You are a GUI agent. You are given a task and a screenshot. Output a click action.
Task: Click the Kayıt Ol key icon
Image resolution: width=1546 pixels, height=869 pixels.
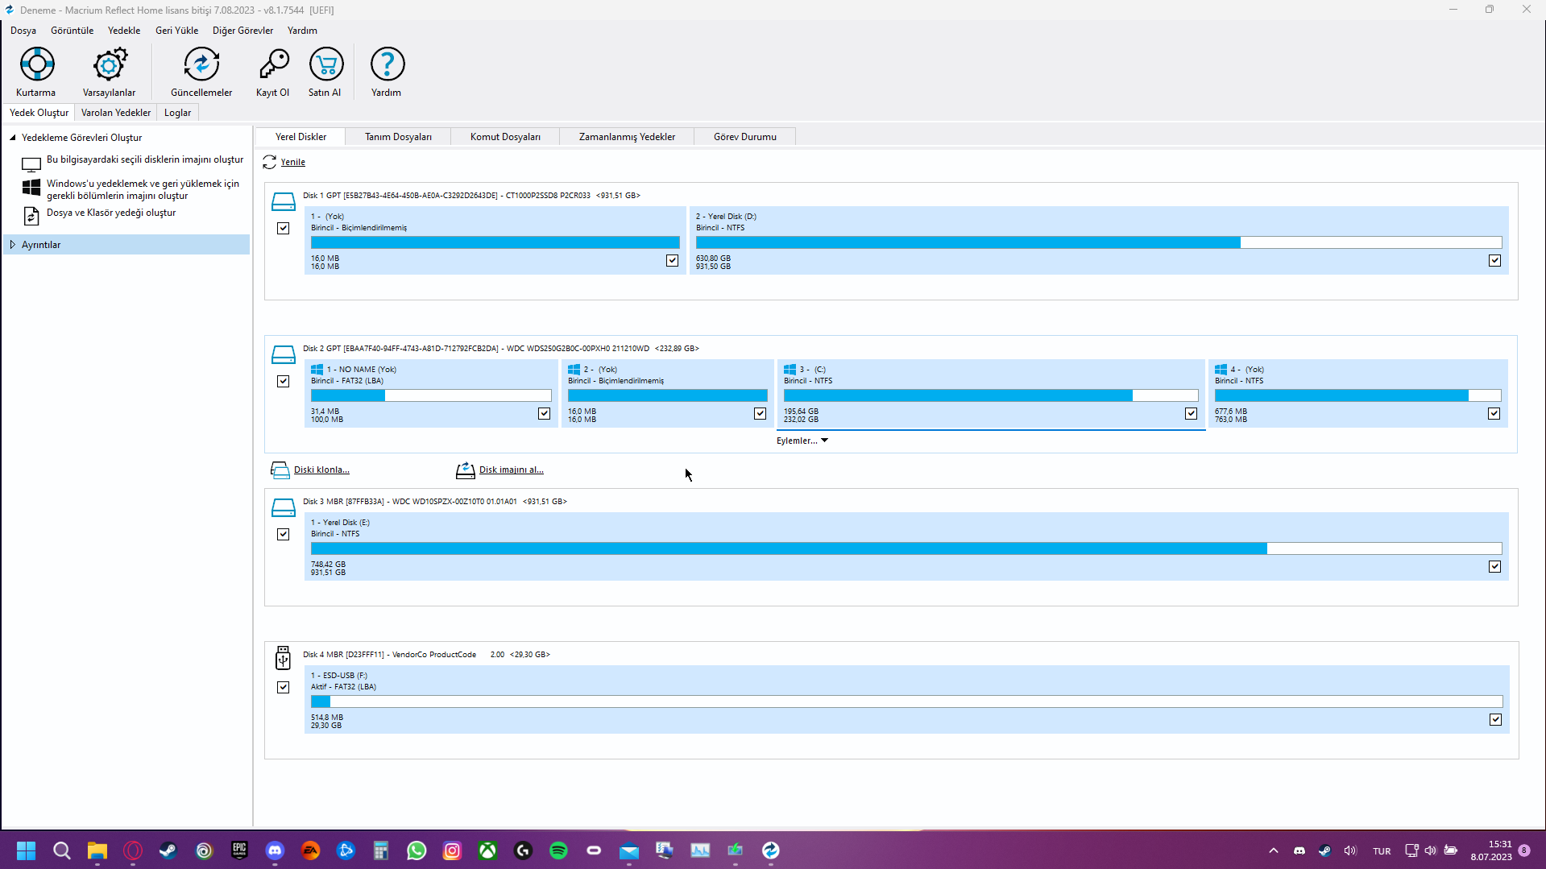(273, 64)
